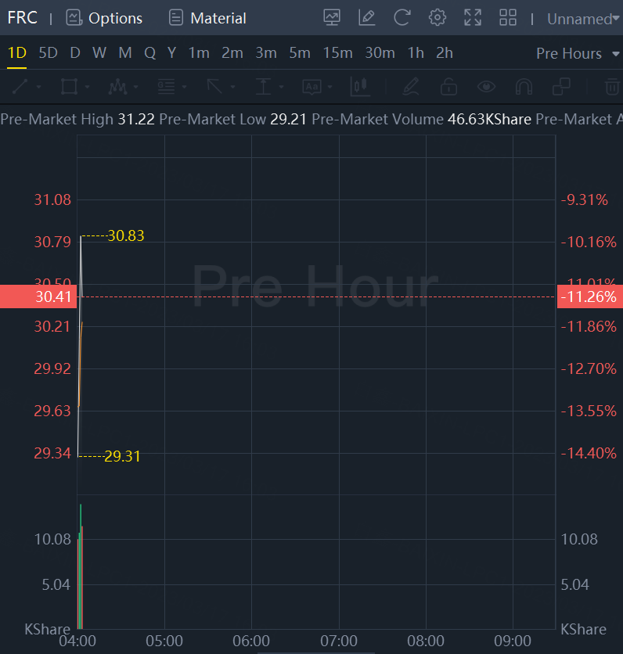Select the line drawing tool

pos(21,86)
